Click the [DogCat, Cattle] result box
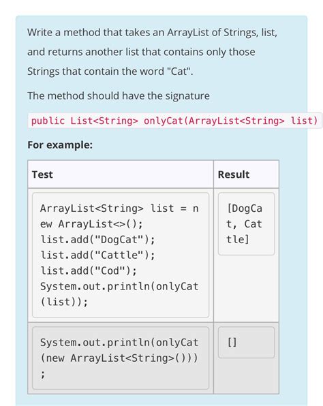Screen dimensions: 323x406 (x=246, y=224)
